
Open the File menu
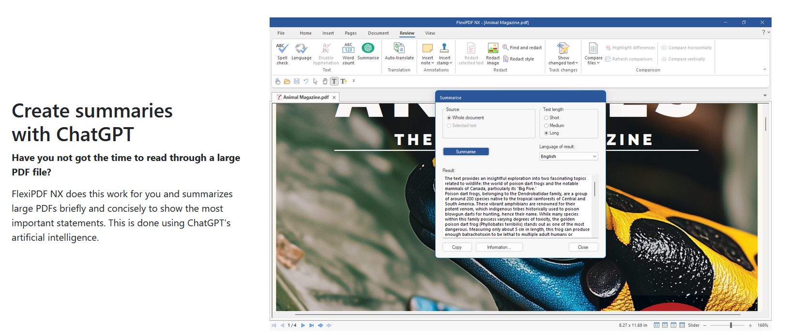click(281, 33)
